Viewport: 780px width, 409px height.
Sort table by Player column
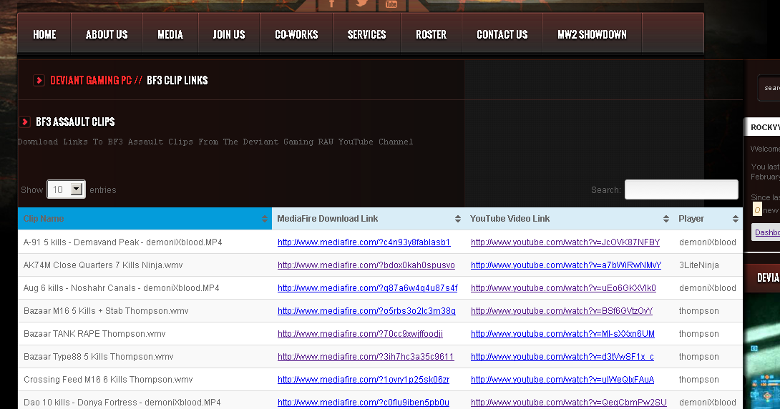pos(708,219)
